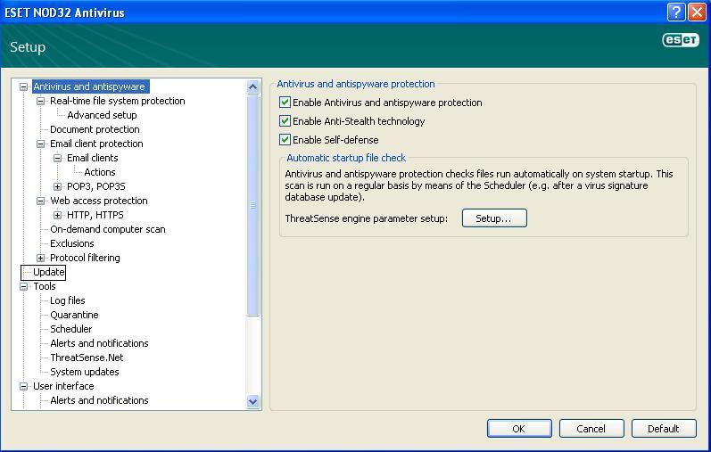
Task: Select Actions under Email clients
Action: pos(100,172)
